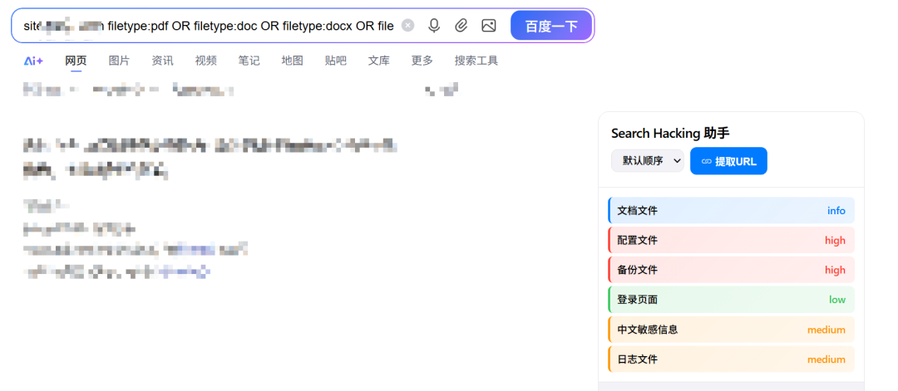Select the 配置文件 high rule
The height and width of the screenshot is (391, 898).
click(x=732, y=240)
